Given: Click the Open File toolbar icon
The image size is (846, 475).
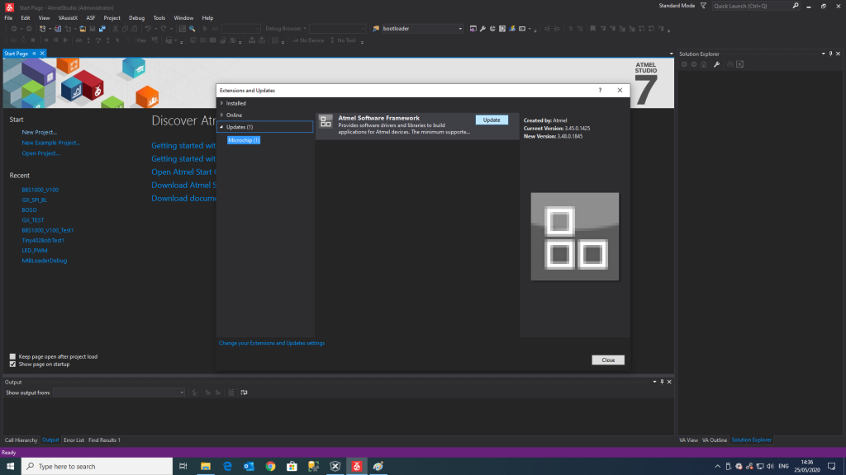Looking at the screenshot, I should click(x=83, y=29).
